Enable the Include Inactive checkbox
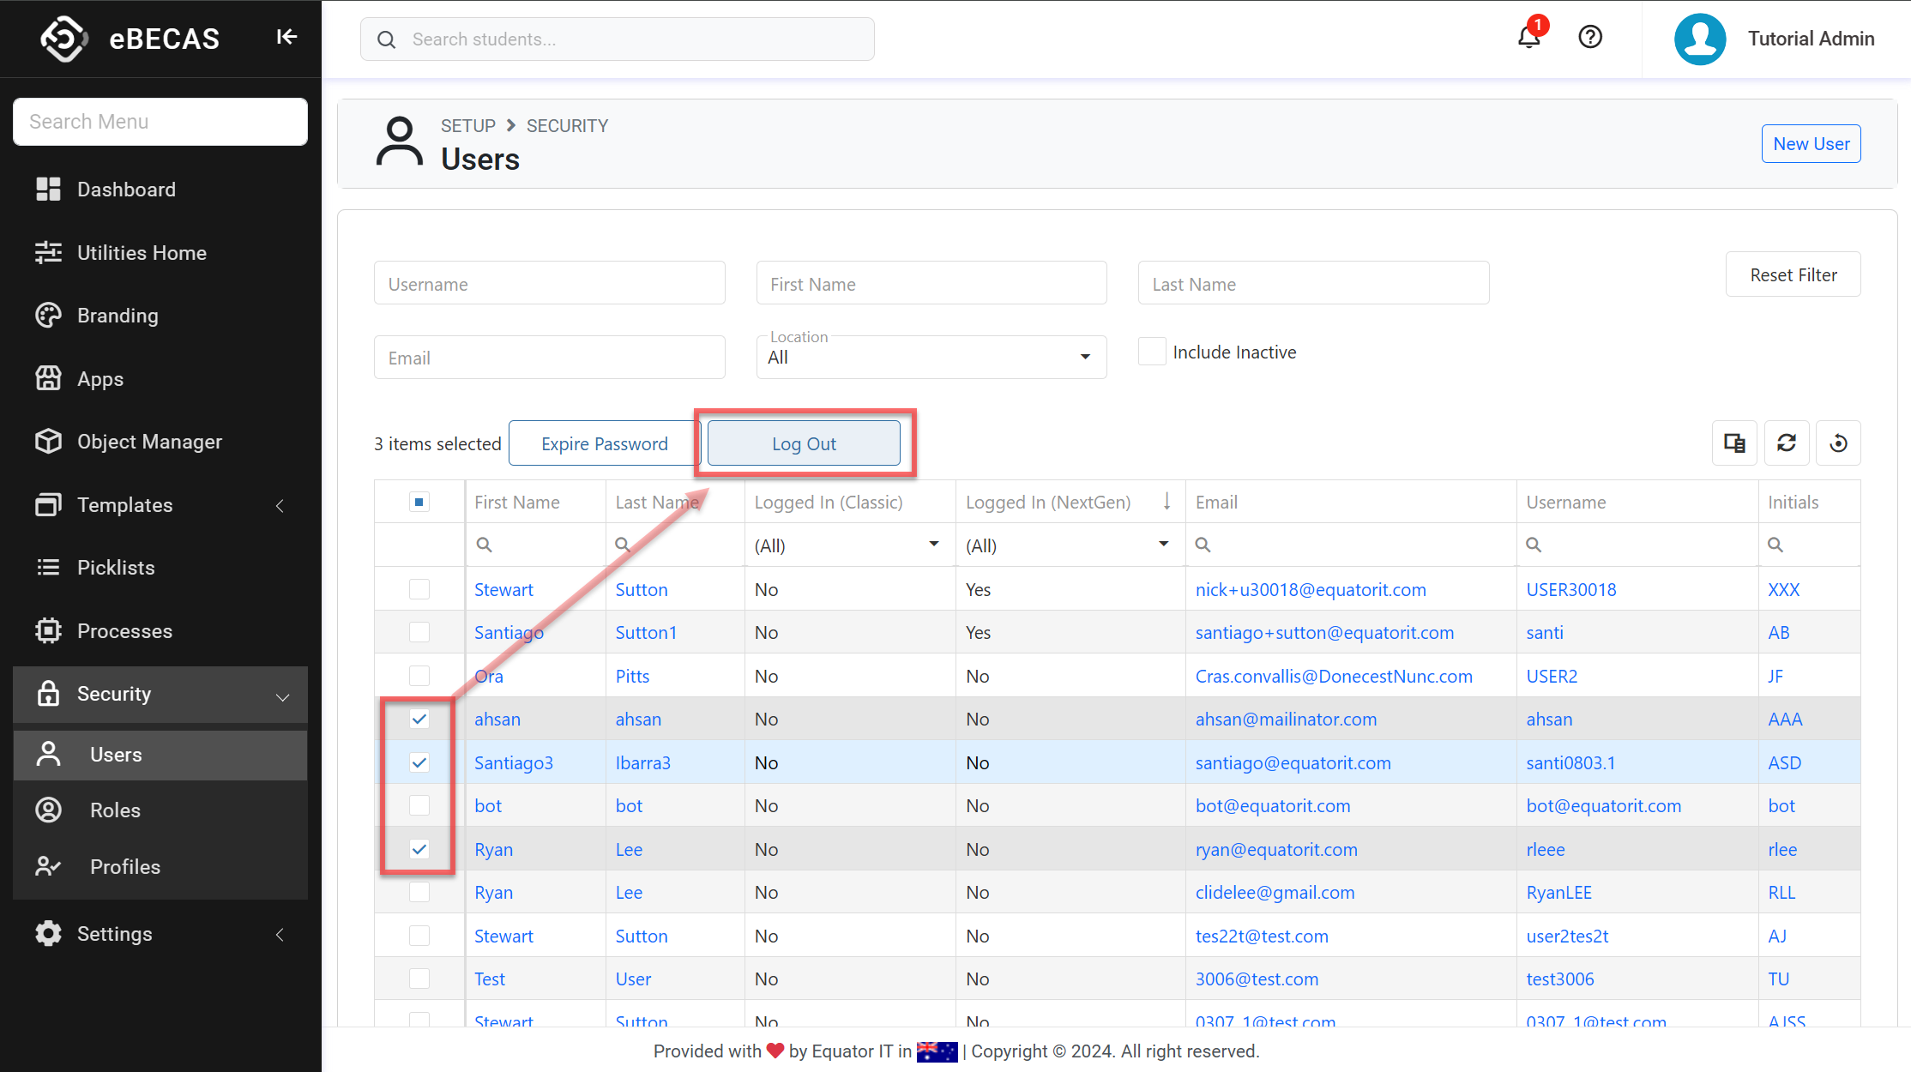Screen dimensions: 1911x1072 [x=1152, y=352]
